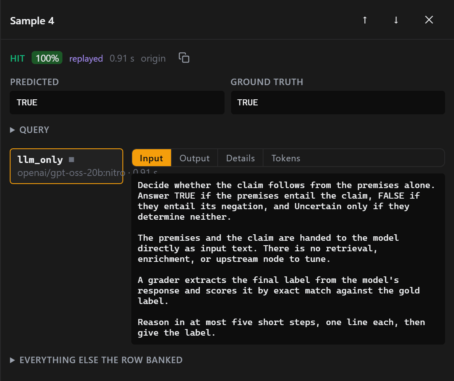Click the GROUND TRUTH heading
Screen dimensions: 454x381
coord(267,82)
